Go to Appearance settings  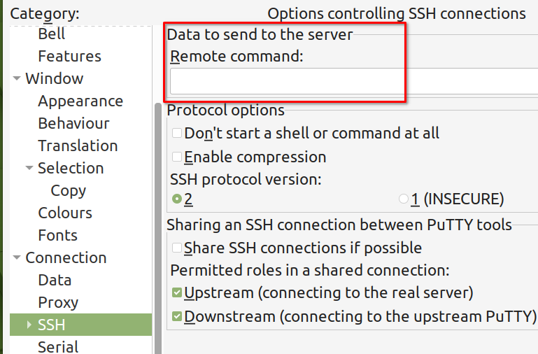80,101
